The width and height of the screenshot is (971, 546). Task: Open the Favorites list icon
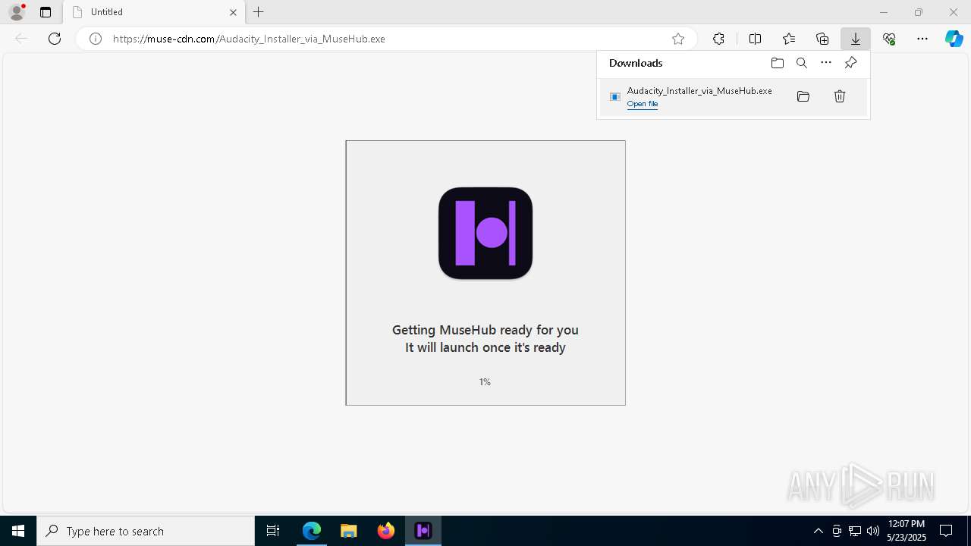pos(789,39)
